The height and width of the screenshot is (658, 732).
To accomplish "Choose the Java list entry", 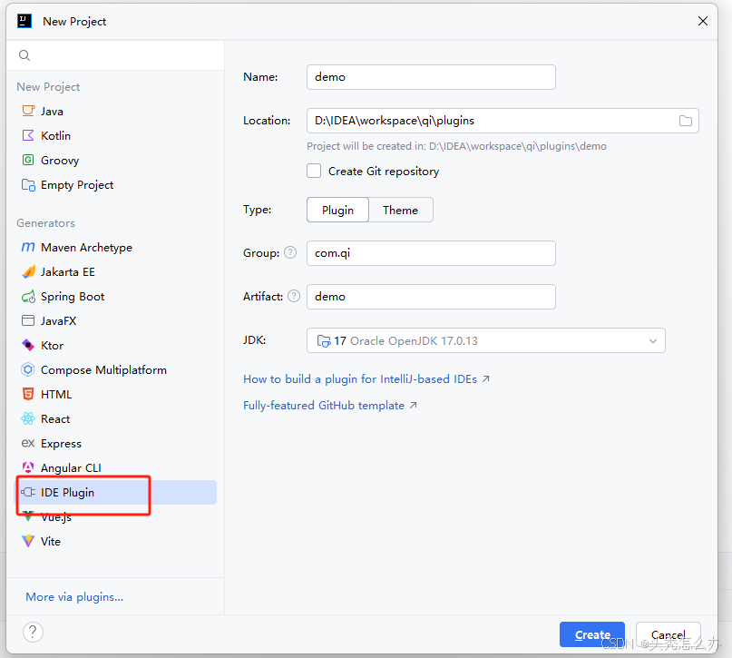I will pos(116,111).
